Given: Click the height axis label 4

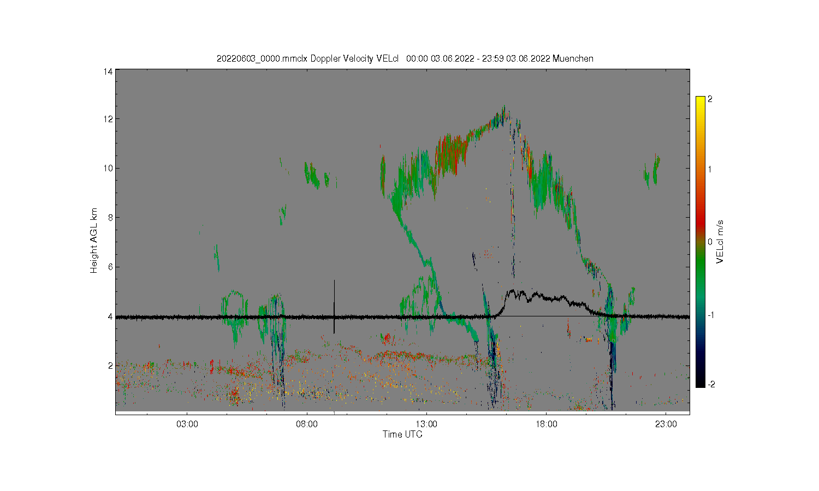Looking at the screenshot, I should pos(111,316).
